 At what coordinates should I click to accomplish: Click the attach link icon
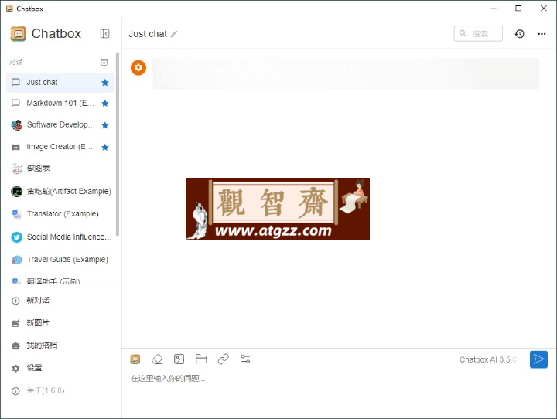(223, 359)
